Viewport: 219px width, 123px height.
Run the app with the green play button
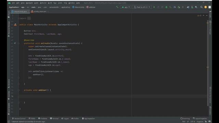coord(154,7)
